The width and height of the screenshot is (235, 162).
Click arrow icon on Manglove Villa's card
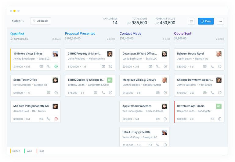[165, 93]
